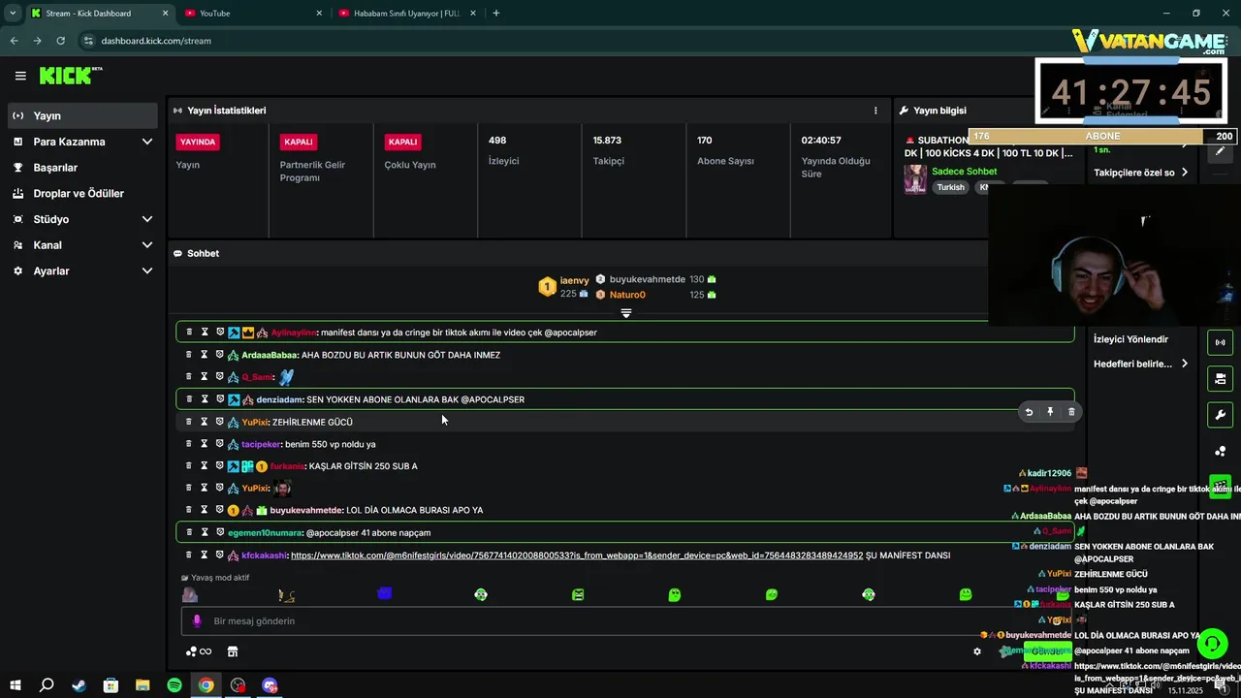Viewport: 1241px width, 698px height.
Task: Open Takipçilere özel so chevron
Action: 1184,173
